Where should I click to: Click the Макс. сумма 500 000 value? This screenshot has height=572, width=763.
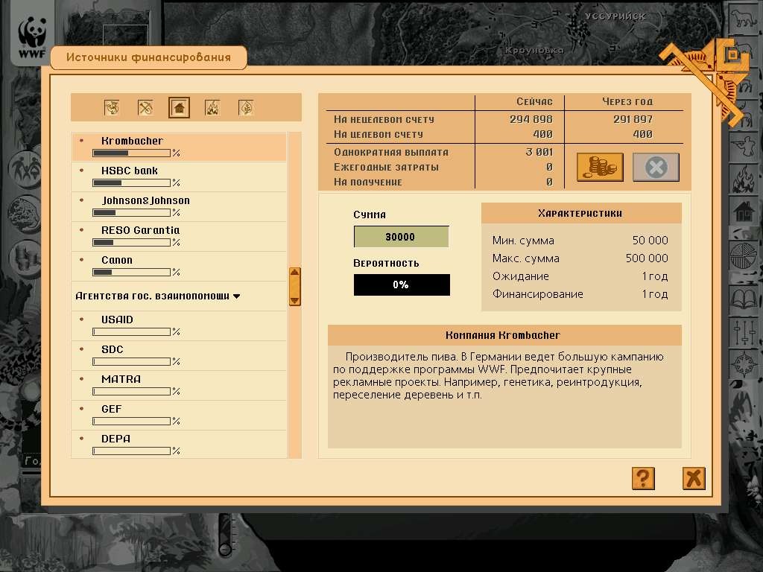pyautogui.click(x=647, y=258)
